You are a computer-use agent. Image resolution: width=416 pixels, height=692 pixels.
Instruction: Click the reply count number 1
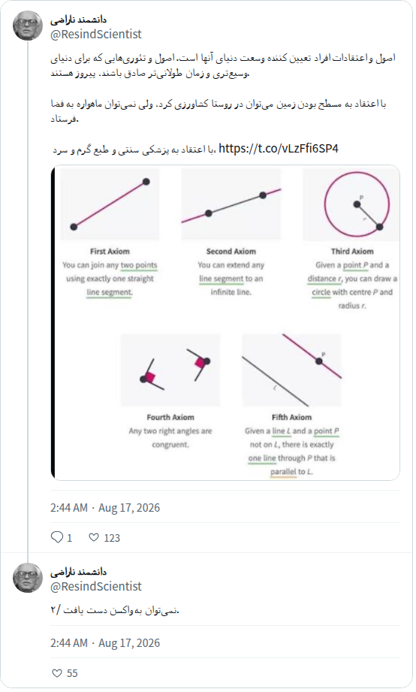[69, 538]
